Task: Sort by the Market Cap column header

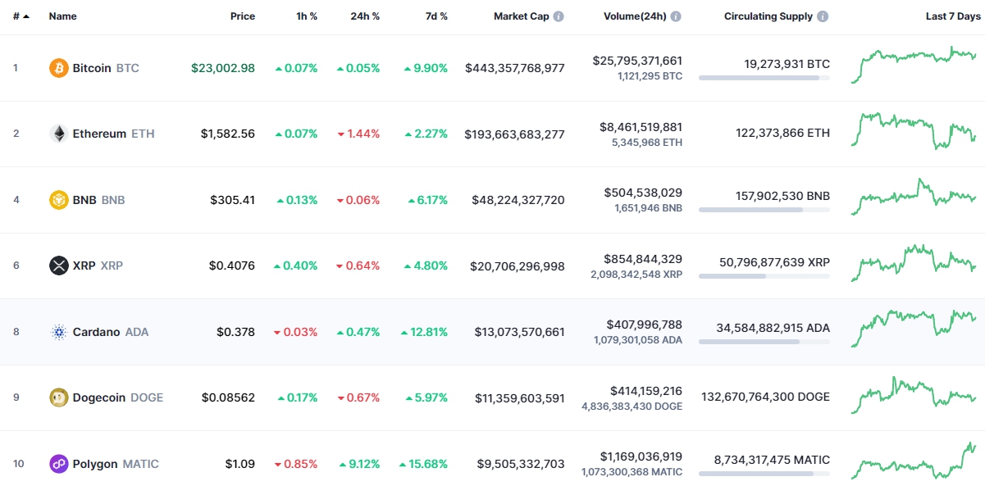Action: coord(521,16)
